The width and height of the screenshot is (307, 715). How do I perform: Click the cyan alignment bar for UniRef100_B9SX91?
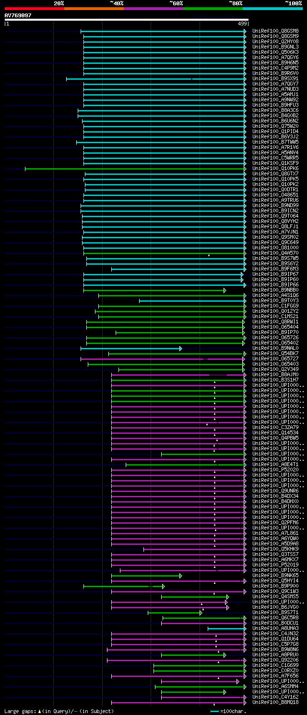tap(156, 79)
